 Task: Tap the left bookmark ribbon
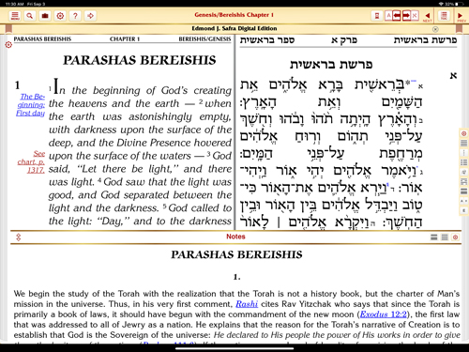tap(8, 29)
